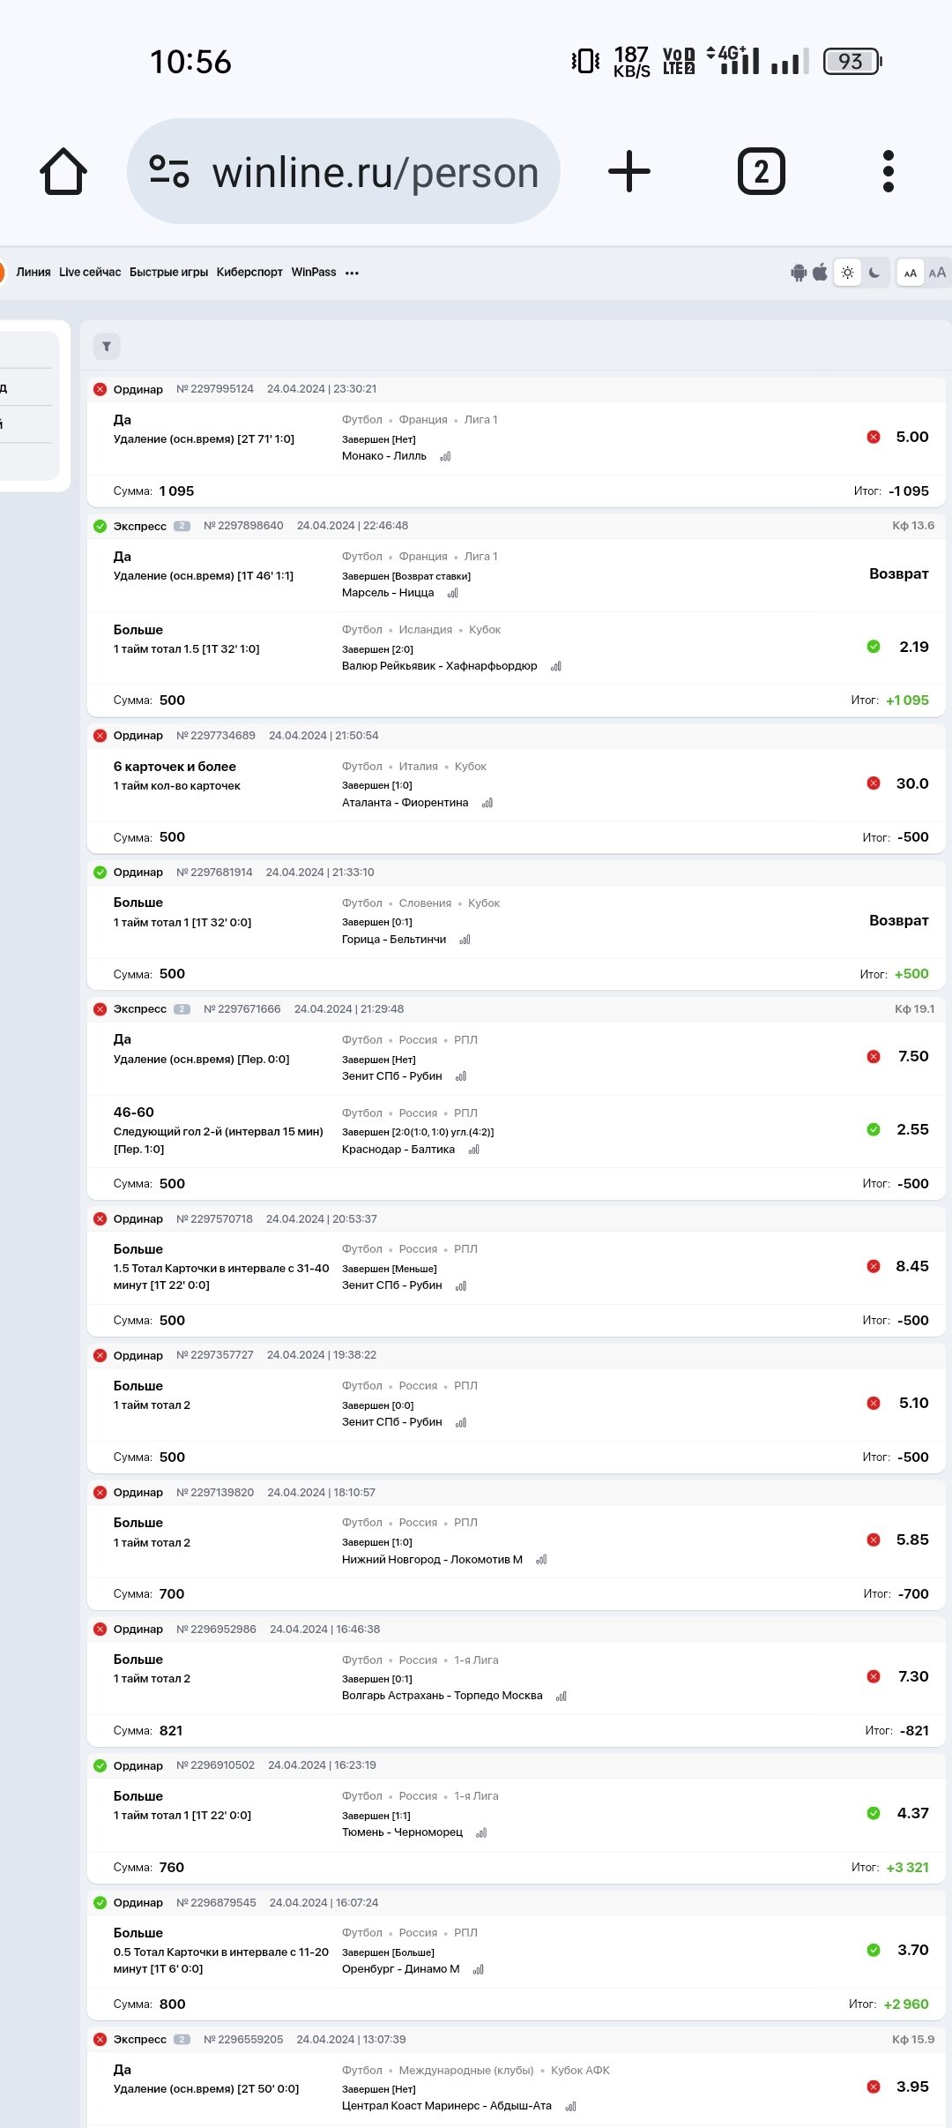Open the Быстрые игры section
Screen dimensions: 952x2128
coord(168,273)
